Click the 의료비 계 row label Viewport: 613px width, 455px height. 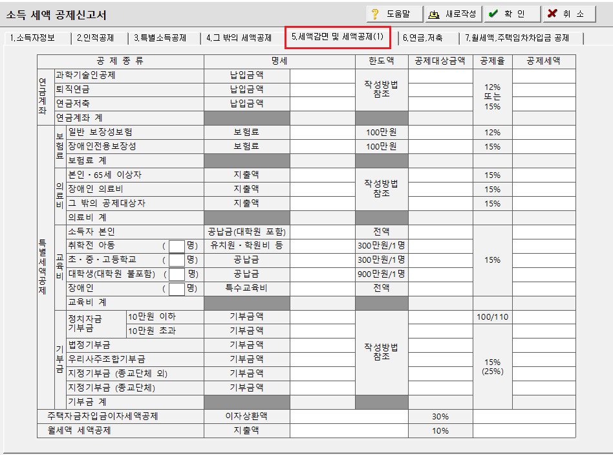pos(87,217)
